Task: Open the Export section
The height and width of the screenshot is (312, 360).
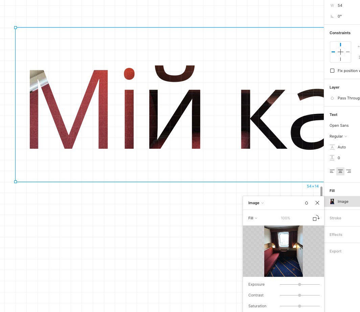Action: (x=335, y=251)
